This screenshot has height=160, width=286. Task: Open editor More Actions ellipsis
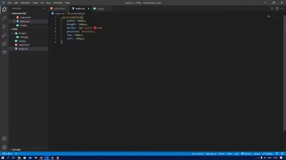point(282,8)
